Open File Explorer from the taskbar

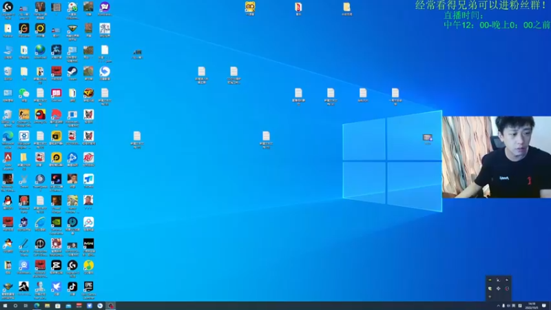[x=47, y=306]
